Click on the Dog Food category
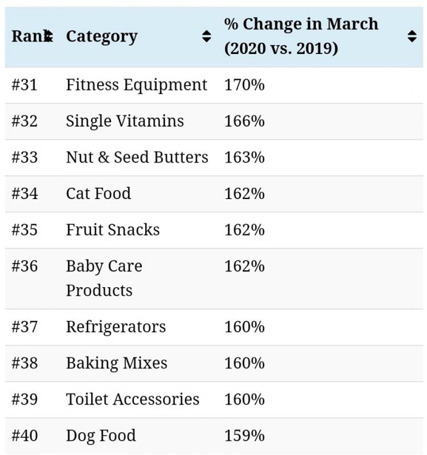Screen dimensions: 427x455 click(x=101, y=436)
